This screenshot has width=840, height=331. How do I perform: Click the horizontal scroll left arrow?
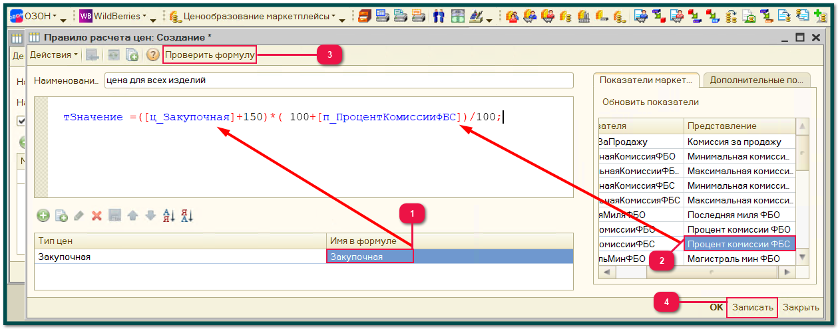[x=606, y=273]
